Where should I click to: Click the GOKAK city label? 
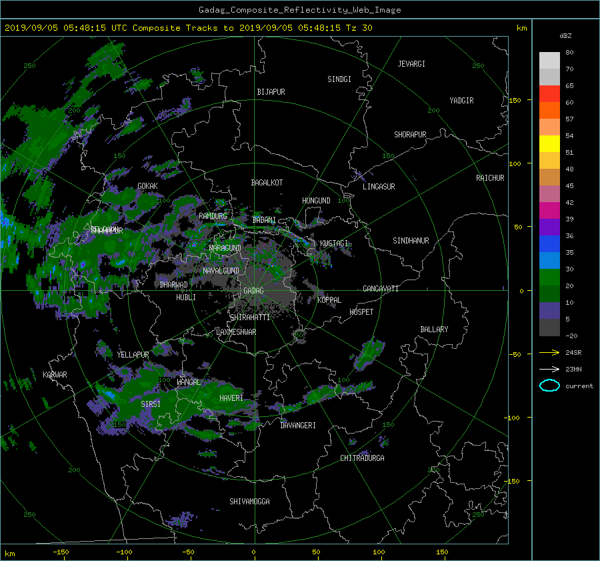click(x=147, y=186)
